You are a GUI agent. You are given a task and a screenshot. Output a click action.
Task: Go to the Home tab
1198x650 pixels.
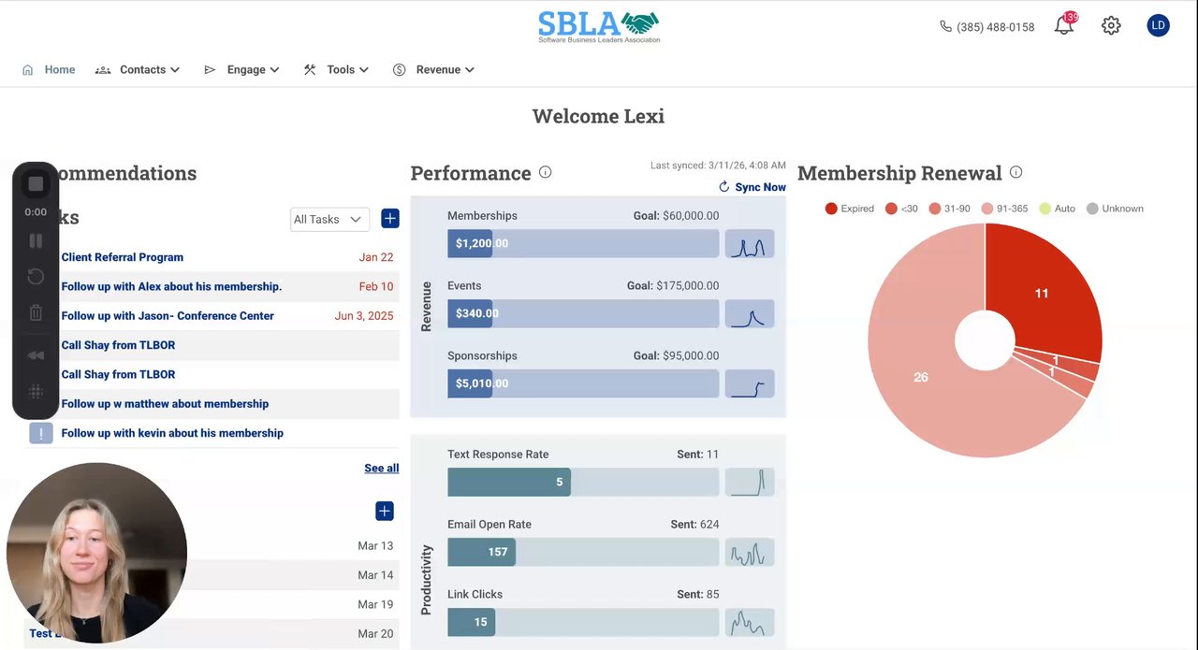[49, 69]
